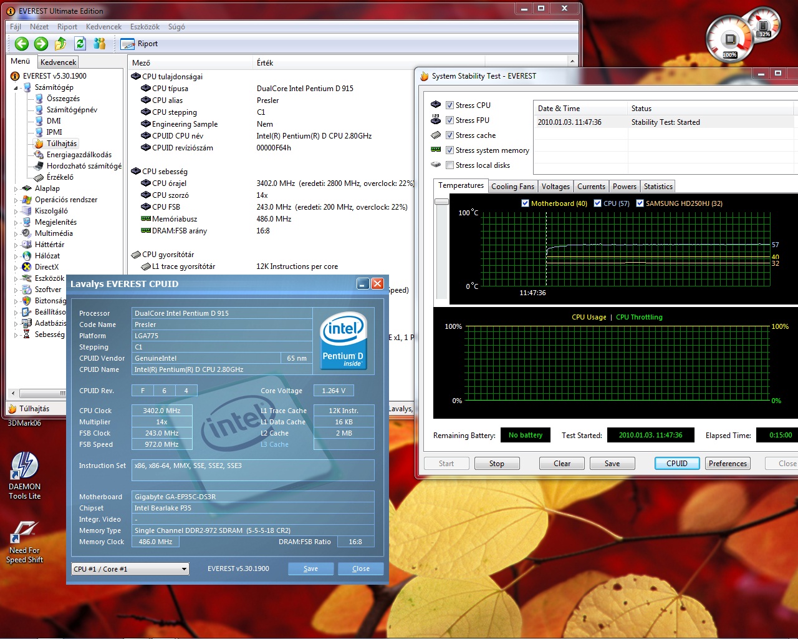
Task: Expand the DirectX tree node
Action: tap(16, 268)
